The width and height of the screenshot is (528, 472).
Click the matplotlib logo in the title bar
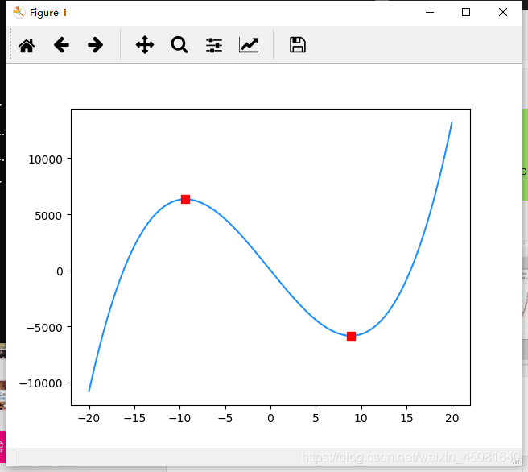click(x=19, y=12)
